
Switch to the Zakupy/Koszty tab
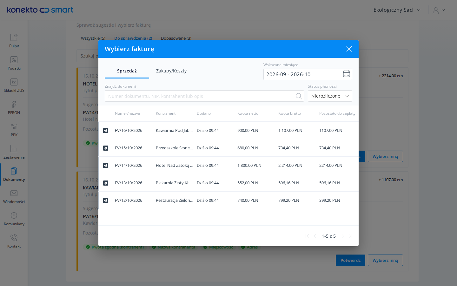pos(171,71)
